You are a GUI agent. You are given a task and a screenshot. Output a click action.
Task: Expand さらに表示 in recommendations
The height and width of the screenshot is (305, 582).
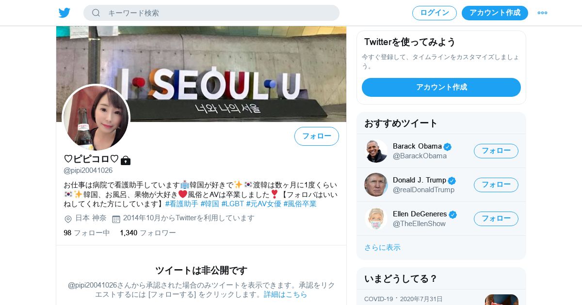click(x=382, y=247)
